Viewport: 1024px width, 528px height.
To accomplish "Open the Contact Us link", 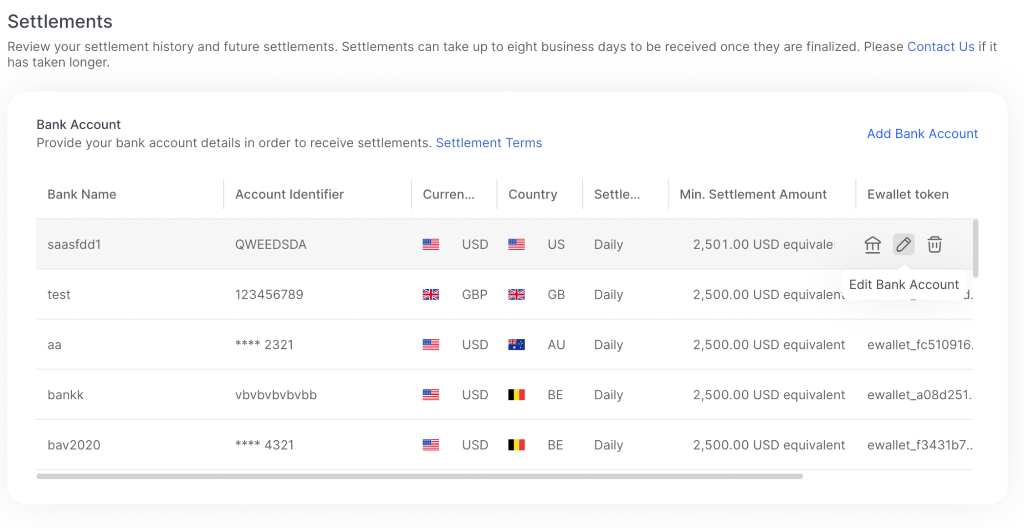I will pyautogui.click(x=941, y=47).
